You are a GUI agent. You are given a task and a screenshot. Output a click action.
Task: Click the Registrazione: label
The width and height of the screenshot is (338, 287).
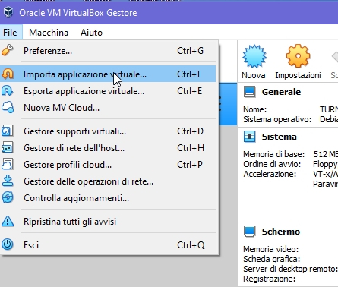[x=269, y=279]
